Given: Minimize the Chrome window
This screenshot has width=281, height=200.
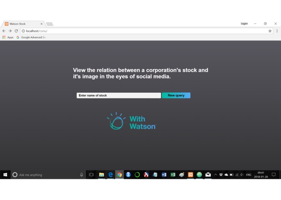Looking at the screenshot, I should 255,23.
